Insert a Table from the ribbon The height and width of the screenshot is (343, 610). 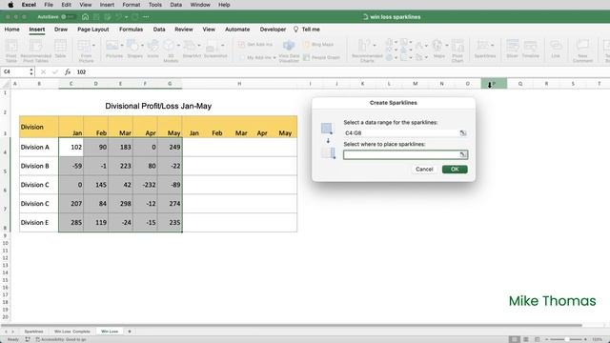tap(60, 49)
